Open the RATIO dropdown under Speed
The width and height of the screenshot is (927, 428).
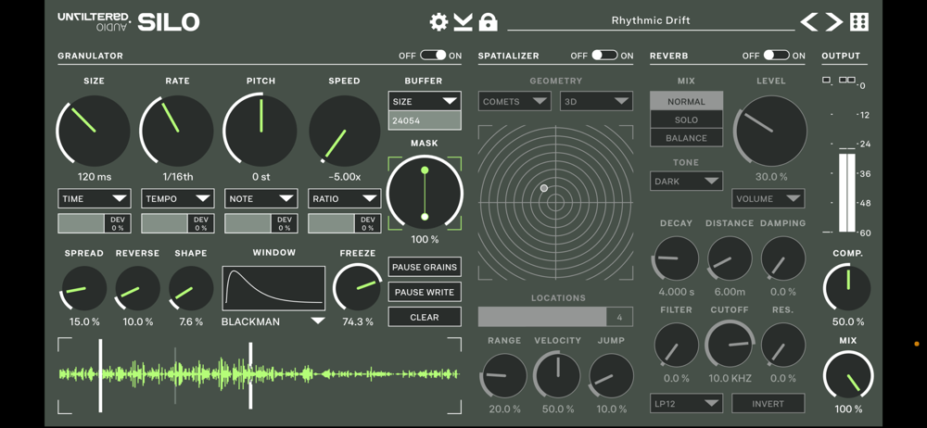(344, 198)
